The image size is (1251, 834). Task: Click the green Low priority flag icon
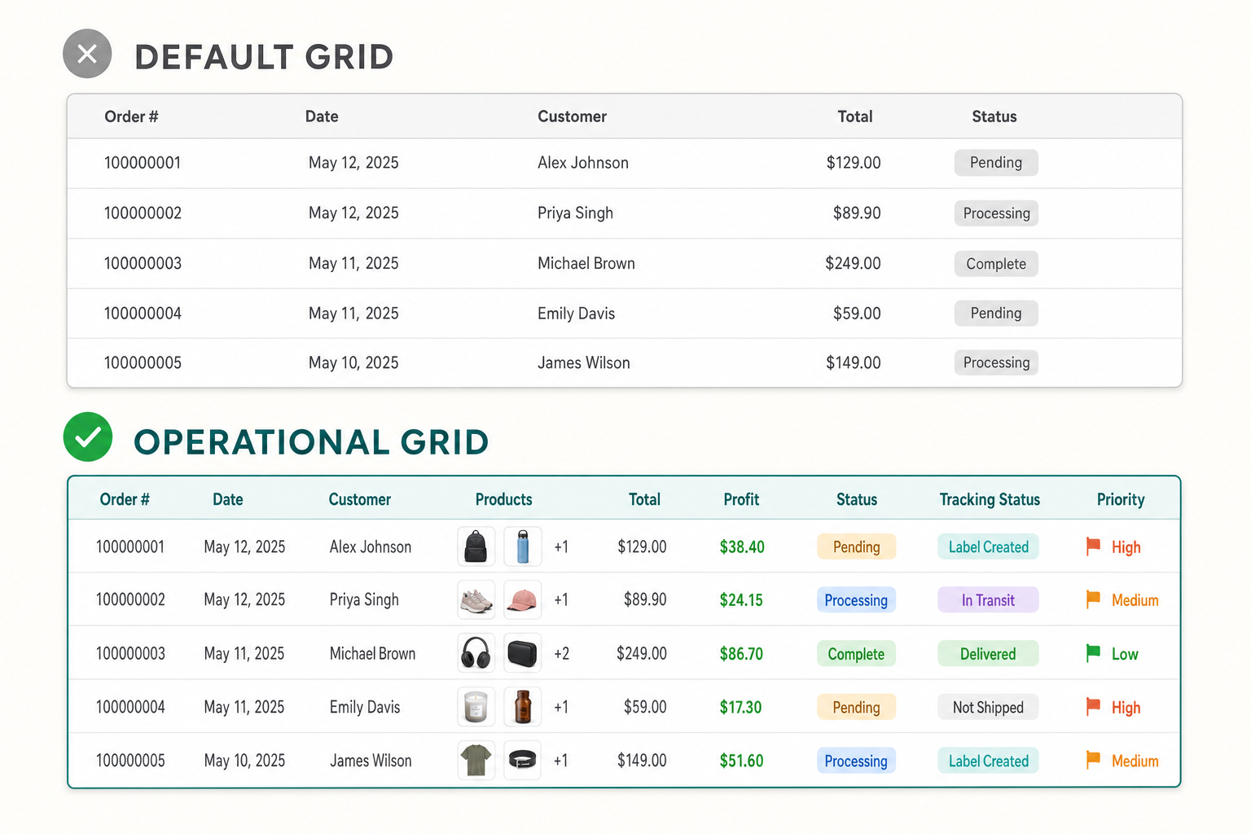[1093, 653]
